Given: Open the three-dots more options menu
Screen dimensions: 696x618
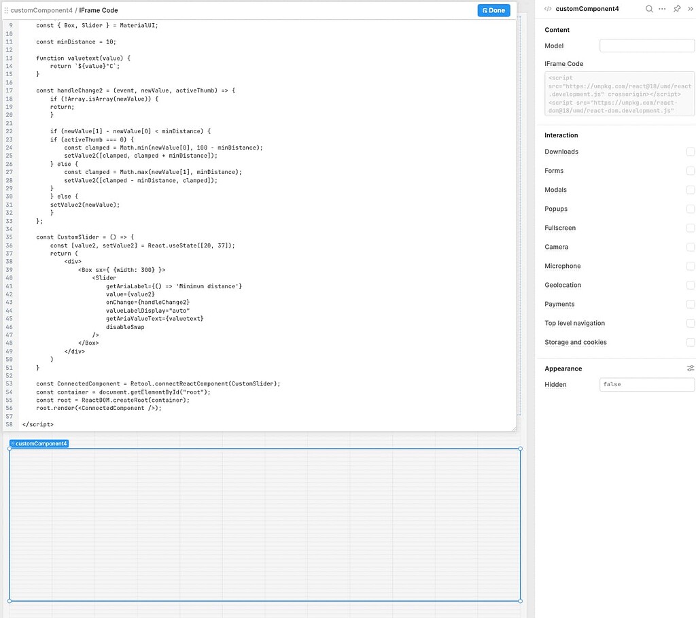Looking at the screenshot, I should click(663, 9).
